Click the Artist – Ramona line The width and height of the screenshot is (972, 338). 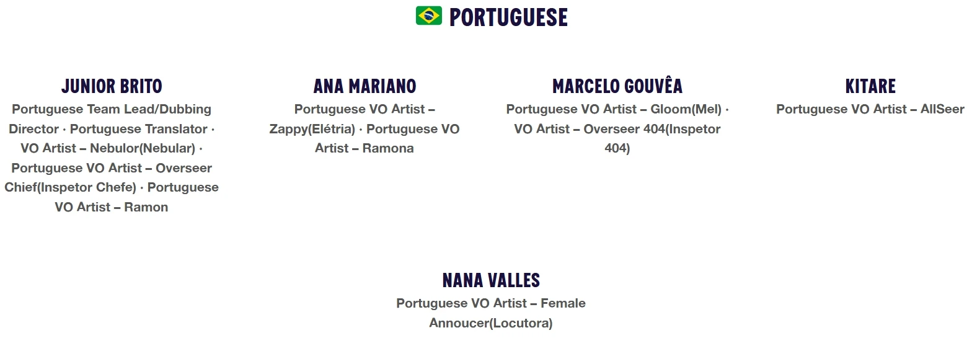365,148
